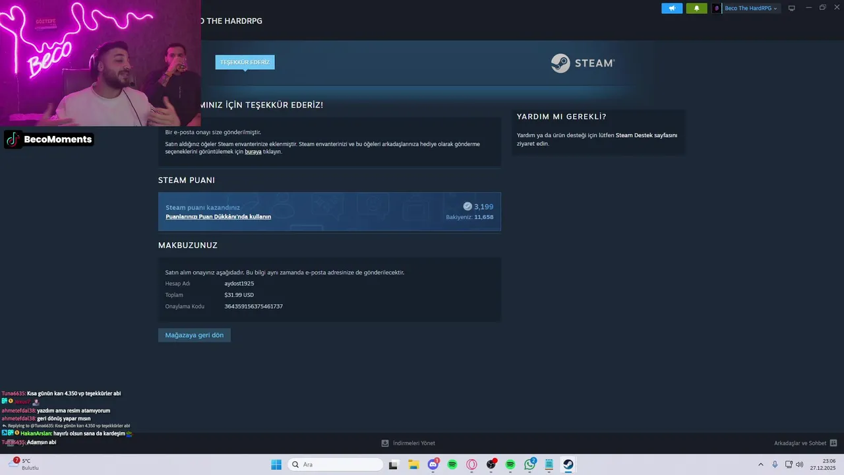The width and height of the screenshot is (844, 475).
Task: Click the HakanArslan chat message
Action: 67,433
